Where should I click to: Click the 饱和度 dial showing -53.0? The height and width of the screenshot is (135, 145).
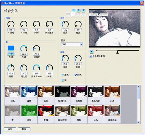37,48
